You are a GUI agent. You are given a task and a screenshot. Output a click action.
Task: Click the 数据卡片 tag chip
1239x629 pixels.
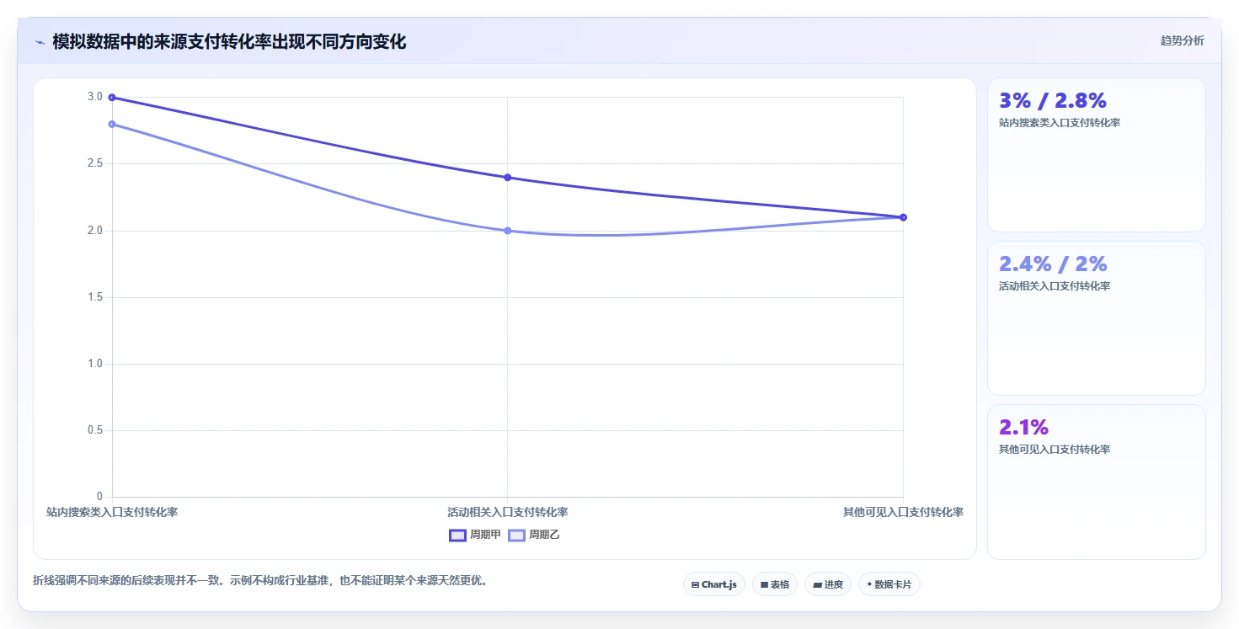click(x=889, y=584)
